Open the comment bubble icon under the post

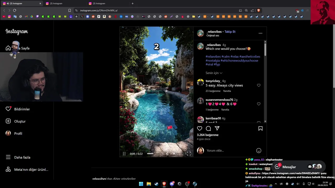tap(208, 128)
